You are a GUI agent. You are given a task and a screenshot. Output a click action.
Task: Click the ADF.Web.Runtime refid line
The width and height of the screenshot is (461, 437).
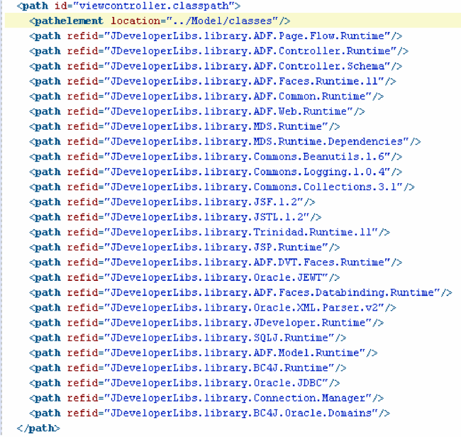click(x=197, y=111)
